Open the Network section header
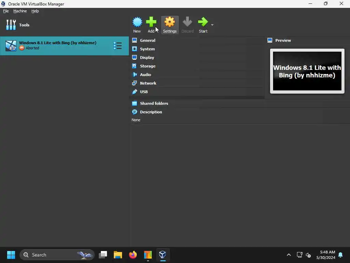This screenshot has height=263, width=350. pos(148,83)
